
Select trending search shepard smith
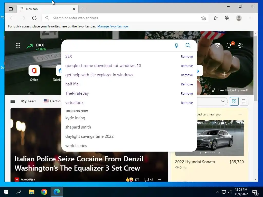point(78,127)
